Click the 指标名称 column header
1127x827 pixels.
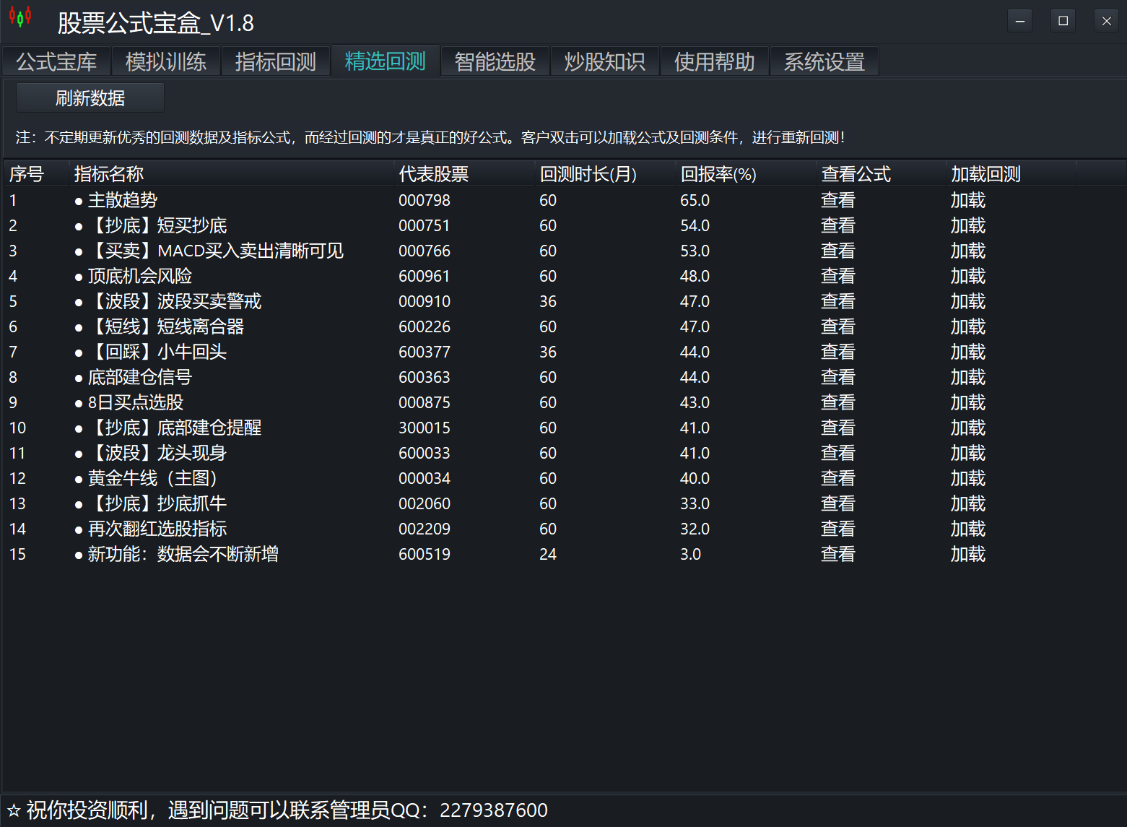108,174
